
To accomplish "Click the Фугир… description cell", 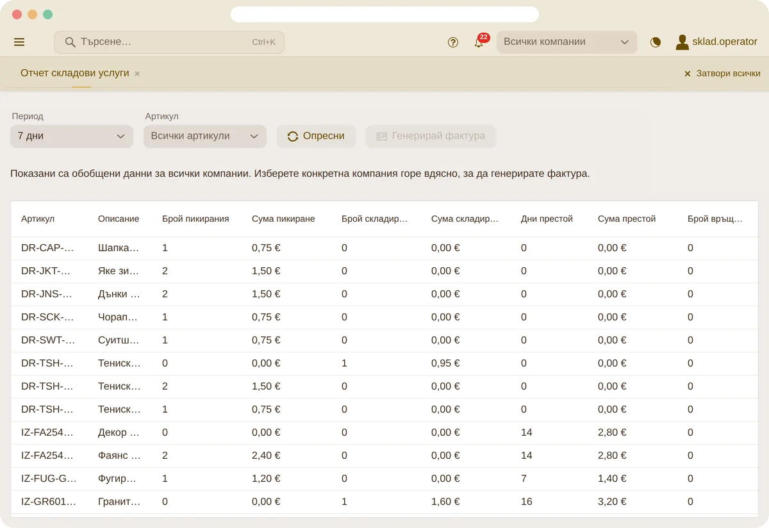I will point(120,479).
